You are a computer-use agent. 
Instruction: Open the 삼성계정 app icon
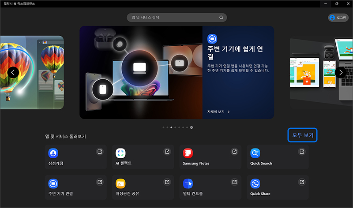(53, 153)
